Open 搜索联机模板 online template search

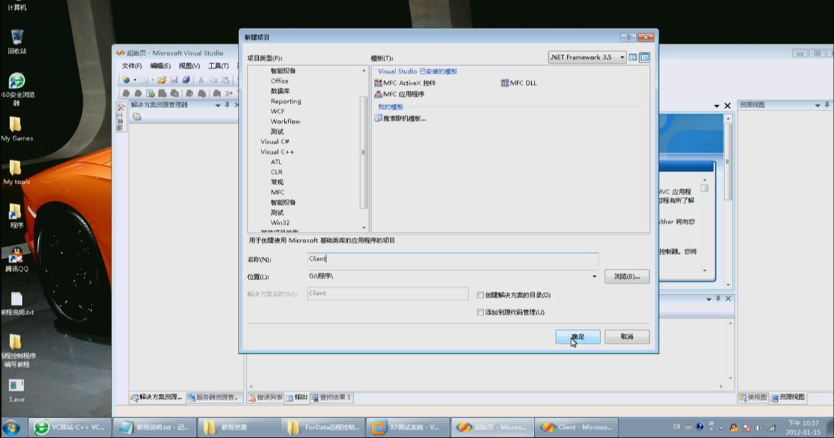pos(400,118)
